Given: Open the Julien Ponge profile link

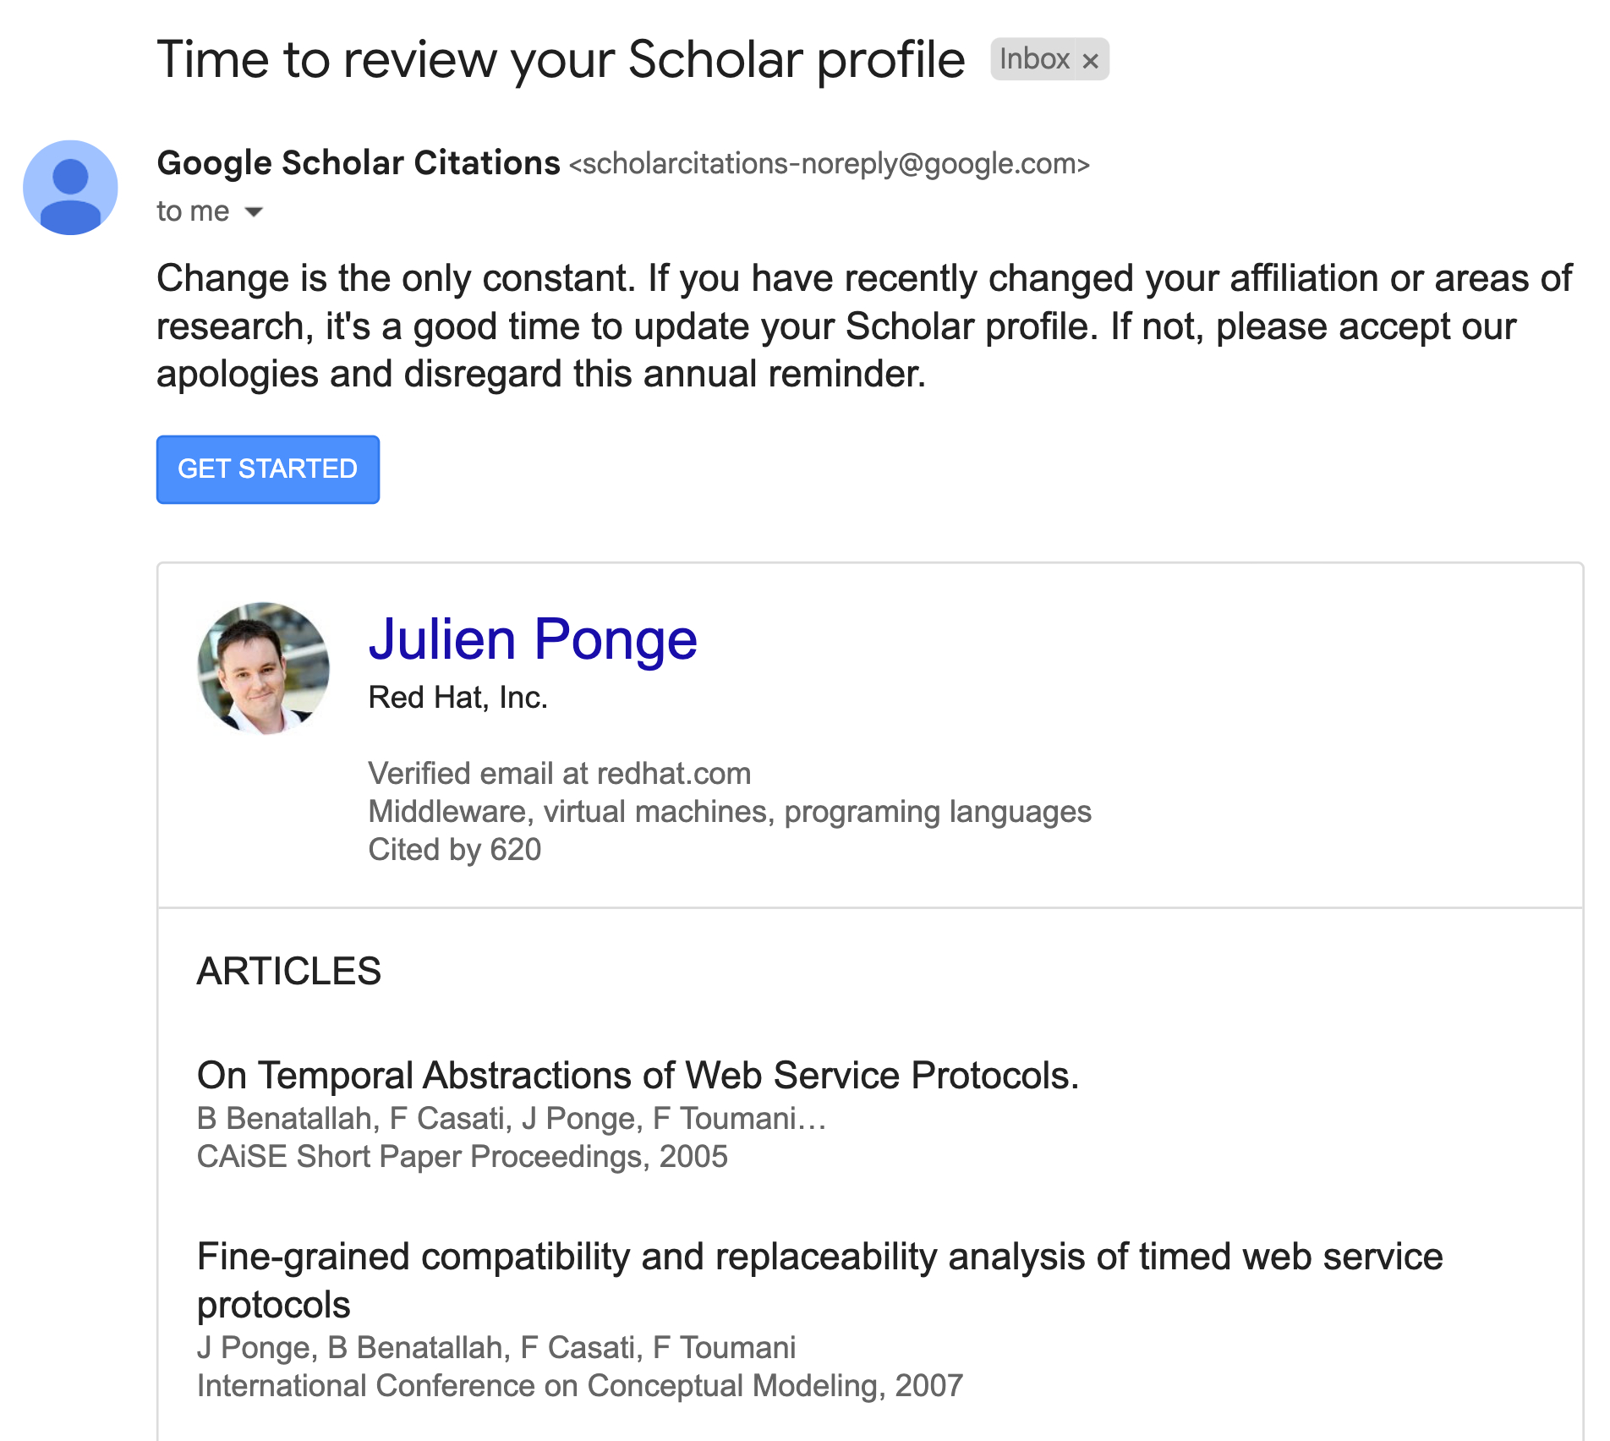Looking at the screenshot, I should [533, 639].
